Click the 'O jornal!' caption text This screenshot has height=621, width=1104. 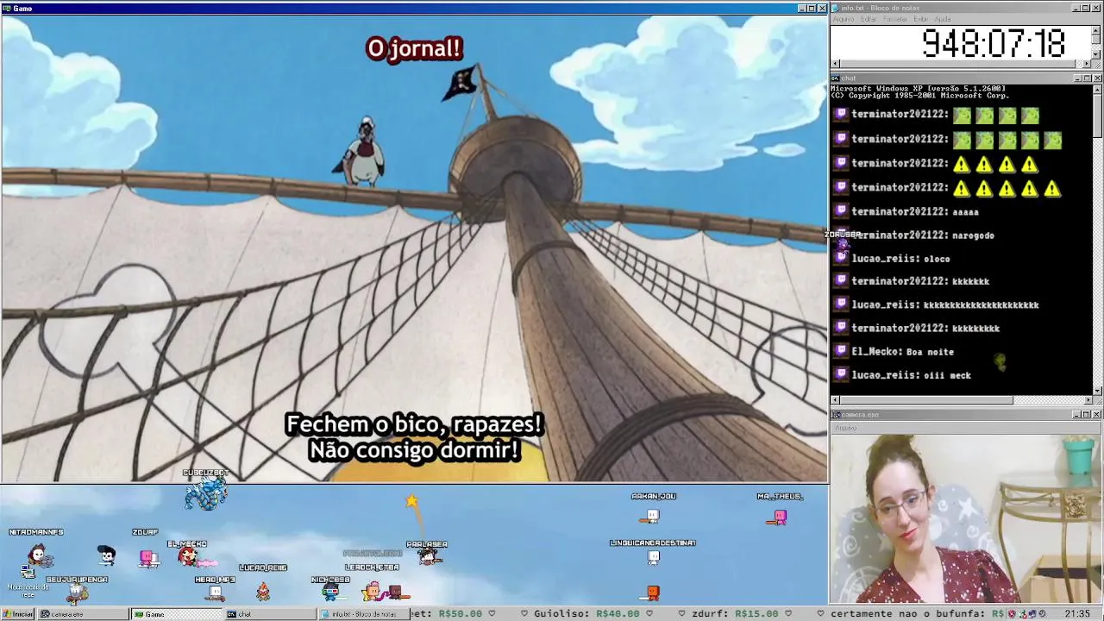tap(414, 49)
